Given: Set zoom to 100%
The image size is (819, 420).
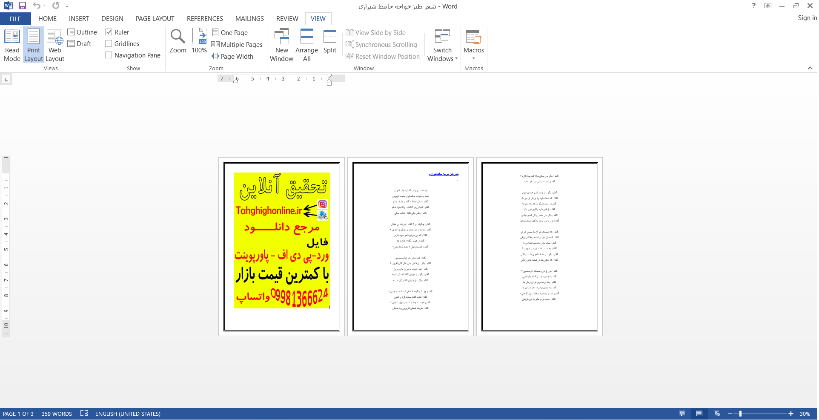Looking at the screenshot, I should point(199,41).
